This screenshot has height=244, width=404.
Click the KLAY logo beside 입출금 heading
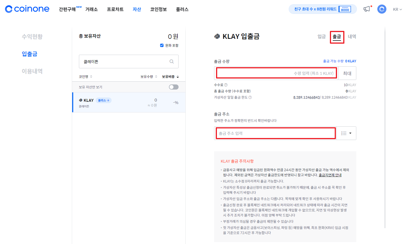pos(217,36)
